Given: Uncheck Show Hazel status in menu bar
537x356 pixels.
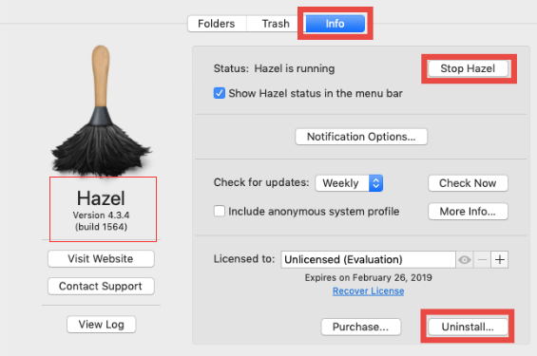Looking at the screenshot, I should coord(220,93).
